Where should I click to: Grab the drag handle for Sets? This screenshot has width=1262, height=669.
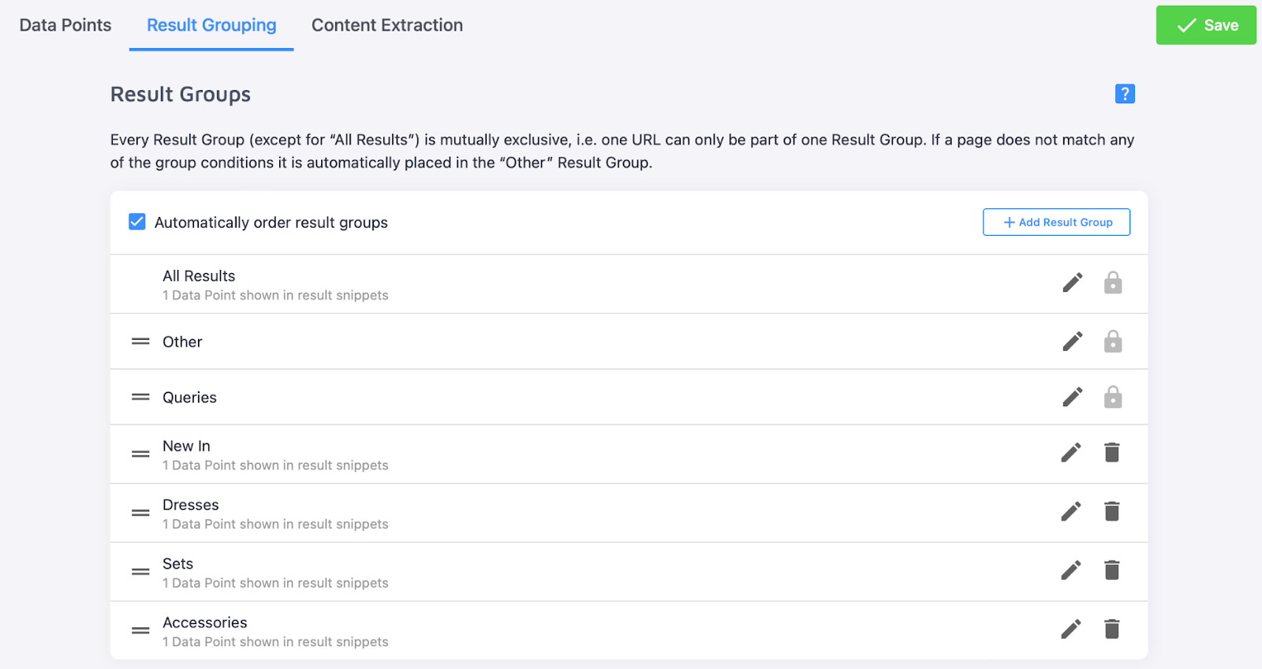coord(140,572)
